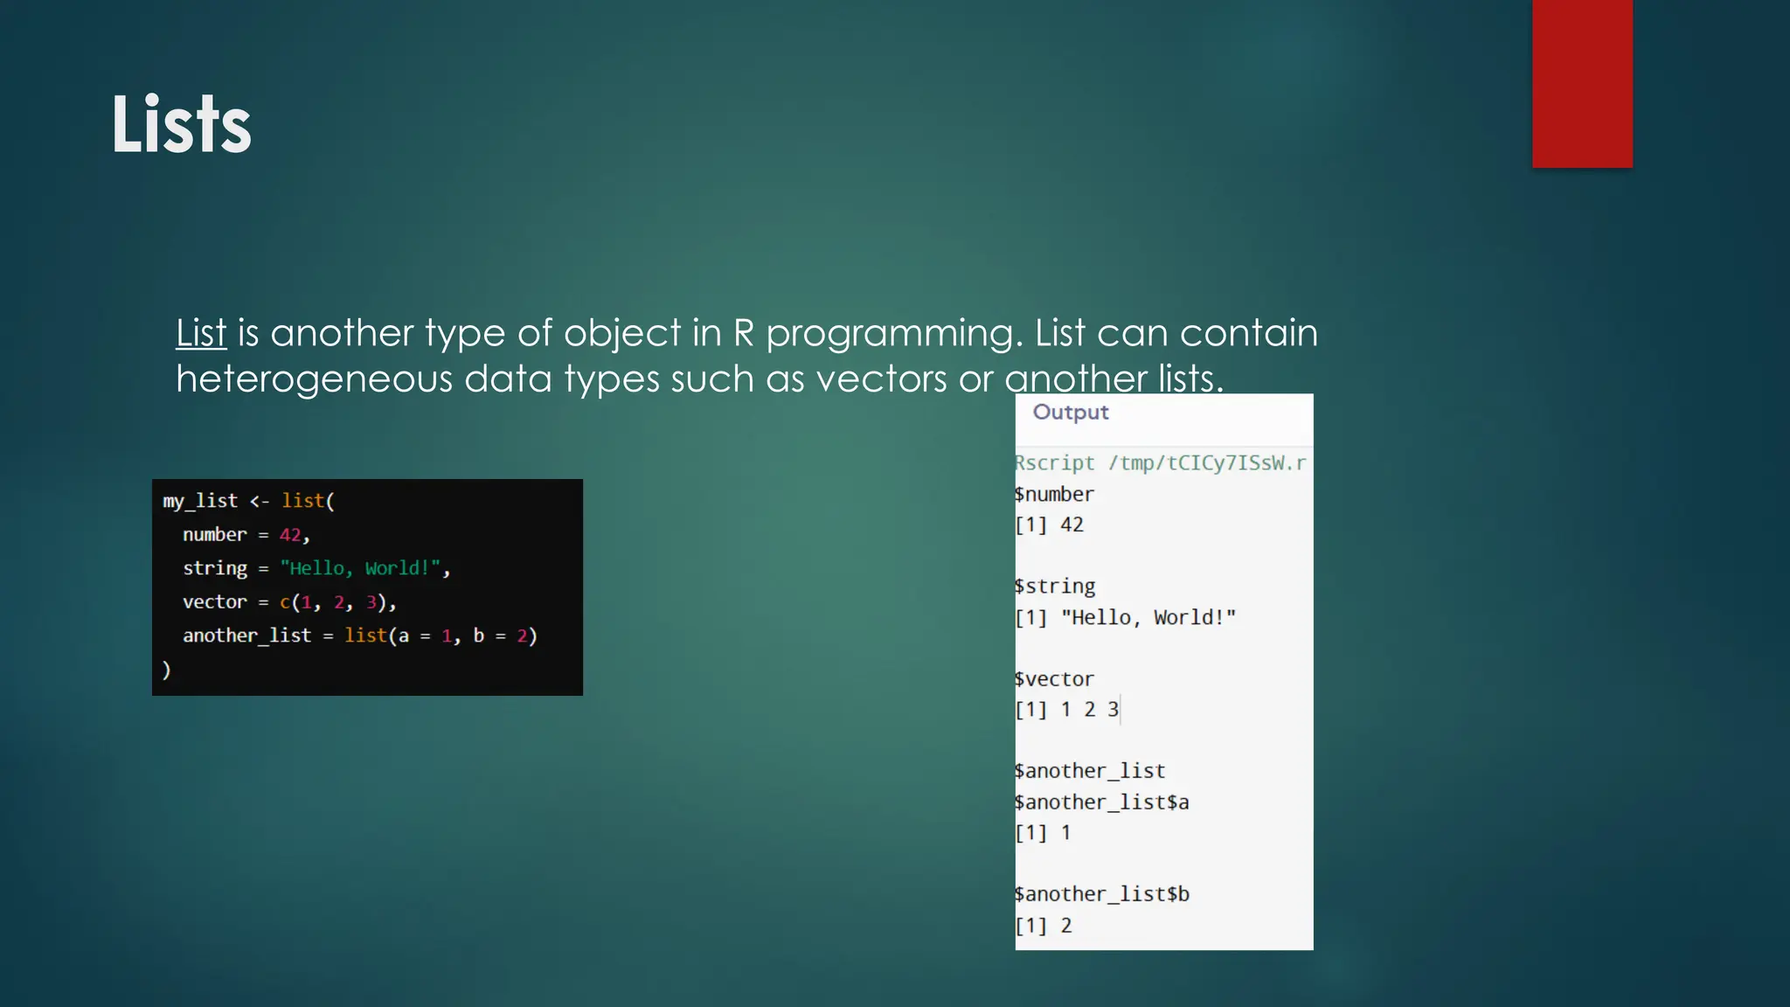Click the closing parenthesis code line

(167, 670)
